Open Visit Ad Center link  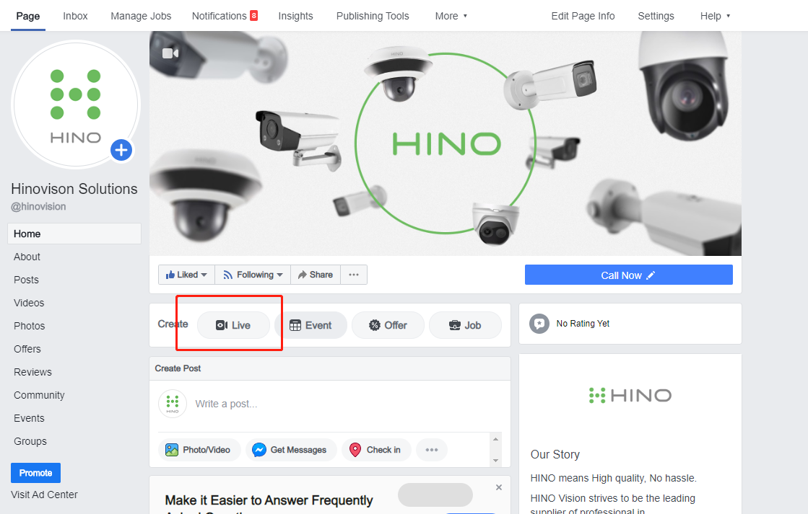click(44, 495)
